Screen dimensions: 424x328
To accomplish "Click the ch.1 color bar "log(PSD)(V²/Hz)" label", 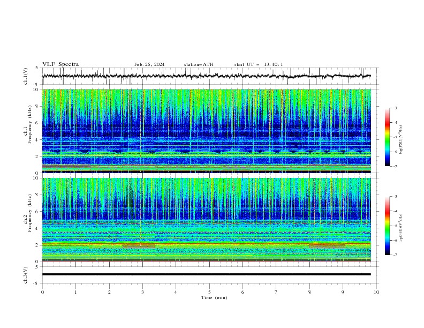I will tap(401, 140).
